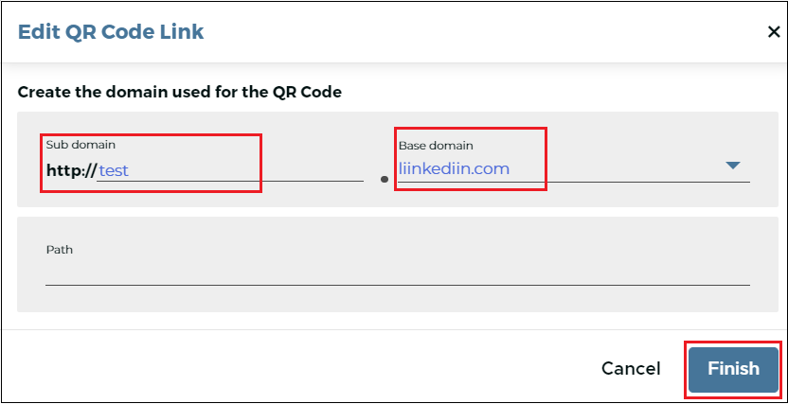The height and width of the screenshot is (404, 788).
Task: Click the Base domain field label
Action: coord(436,146)
